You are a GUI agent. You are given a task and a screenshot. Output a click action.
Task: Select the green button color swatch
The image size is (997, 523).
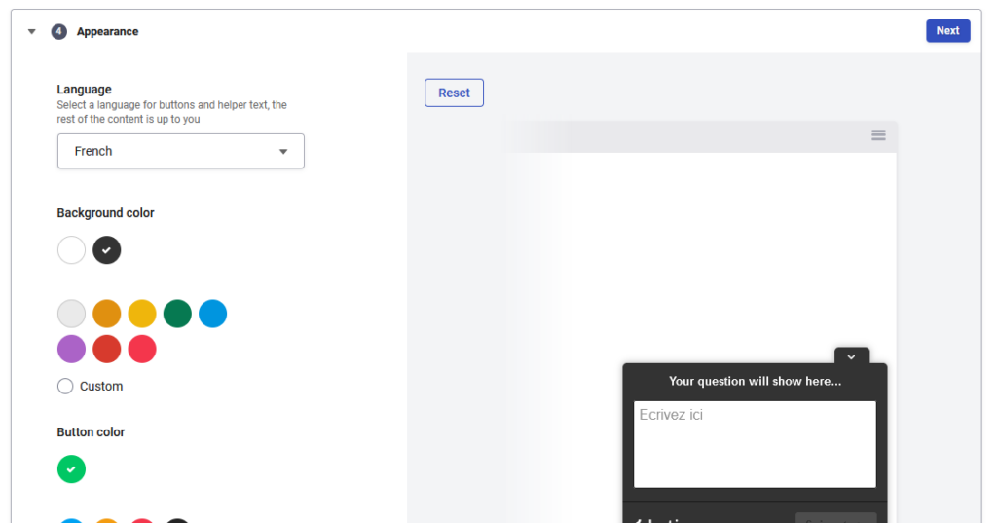pyautogui.click(x=71, y=469)
